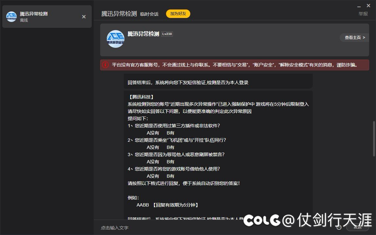Open the 查看主页 profile page
Image resolution: width=376 pixels, height=235 pixels.
tap(352, 37)
